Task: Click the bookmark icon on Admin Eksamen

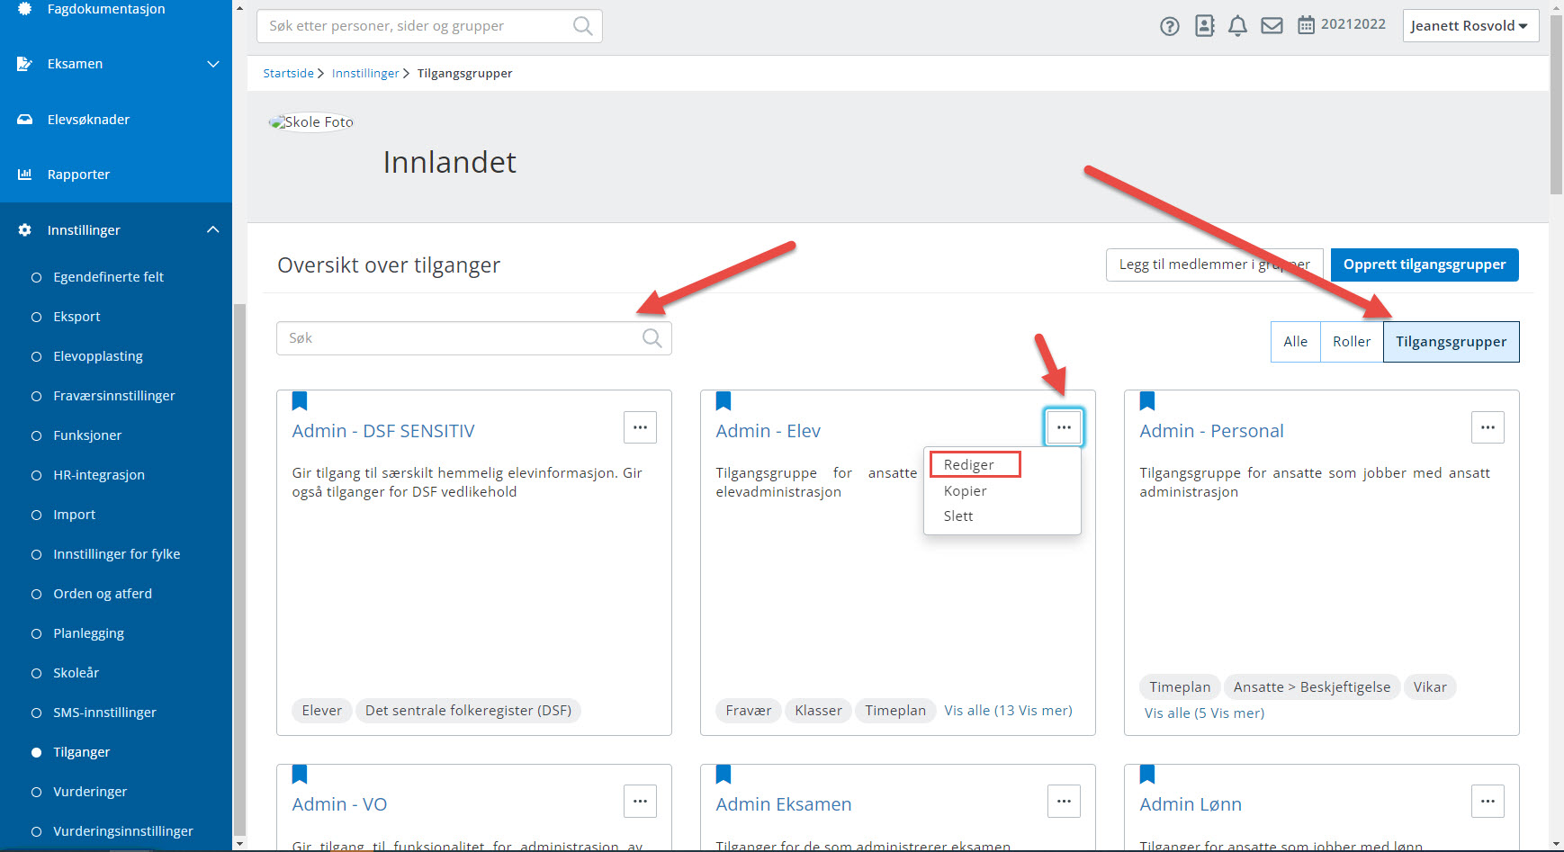Action: (724, 775)
